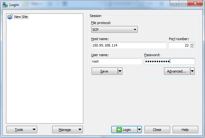Image resolution: width=205 pixels, height=138 pixels.
Task: Click the Save button
Action: tap(105, 71)
